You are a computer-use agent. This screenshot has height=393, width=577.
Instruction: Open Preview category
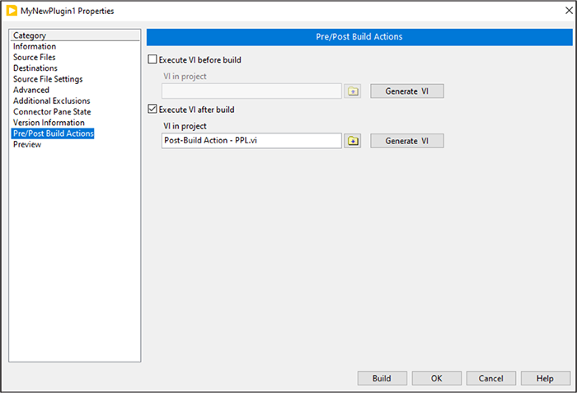point(27,144)
